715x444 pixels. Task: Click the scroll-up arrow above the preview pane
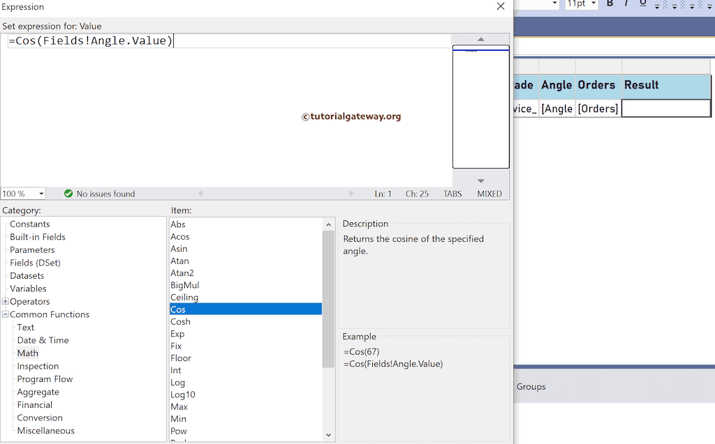(480, 40)
